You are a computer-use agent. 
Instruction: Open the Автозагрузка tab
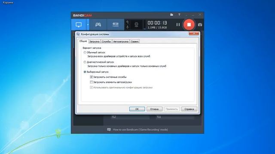point(121,41)
